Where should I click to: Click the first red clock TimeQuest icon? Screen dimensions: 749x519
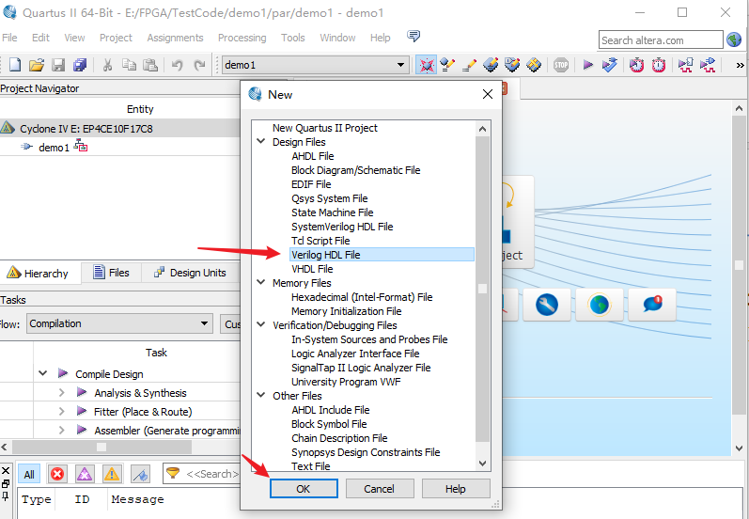click(x=636, y=65)
